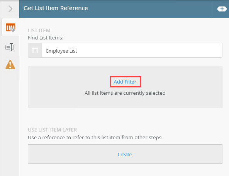The image size is (229, 176).
Task: Click the vertical divider next to the plus icon
Action: point(213,9)
